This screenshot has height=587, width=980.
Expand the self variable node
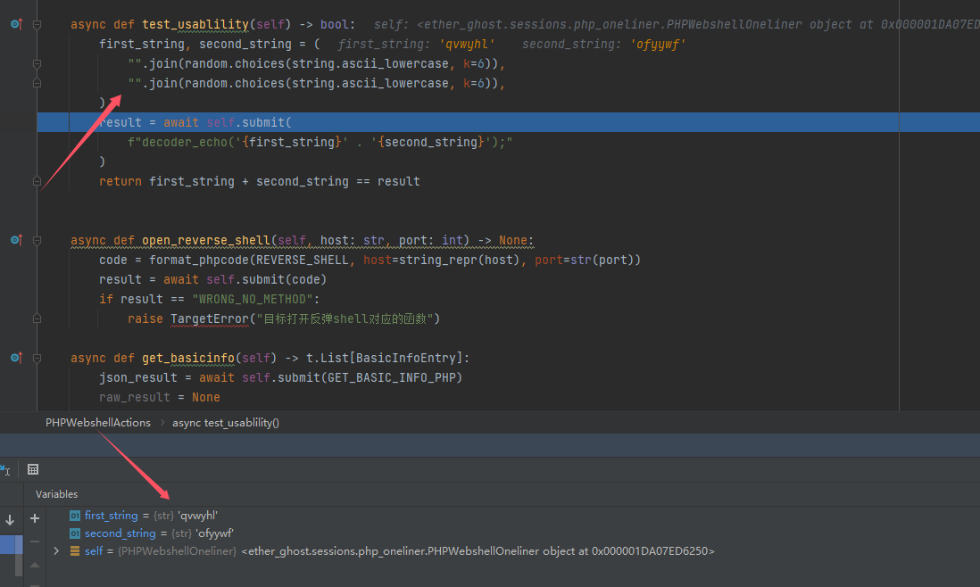coord(56,550)
